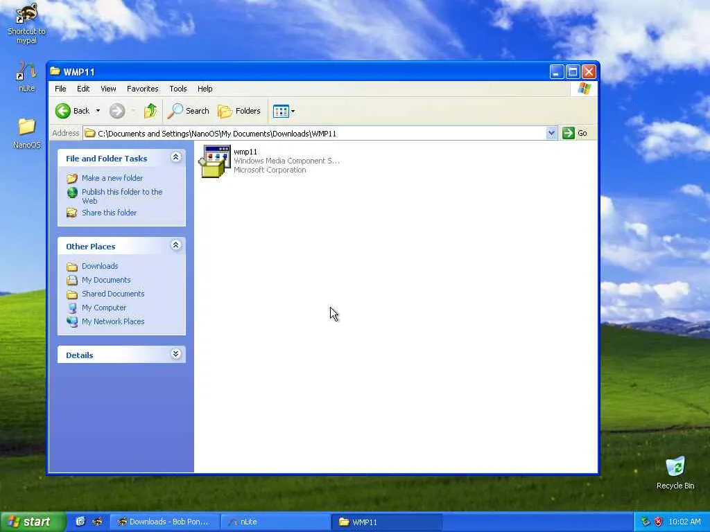Screen dimensions: 710x532
Task: Open the Views dropdown button
Action: click(284, 111)
